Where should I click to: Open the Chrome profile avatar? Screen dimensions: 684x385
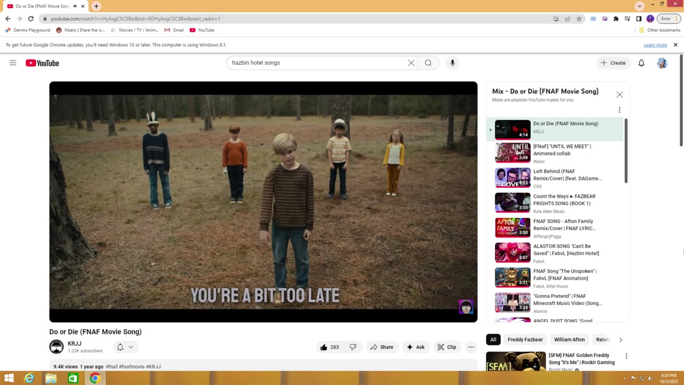[x=650, y=19]
